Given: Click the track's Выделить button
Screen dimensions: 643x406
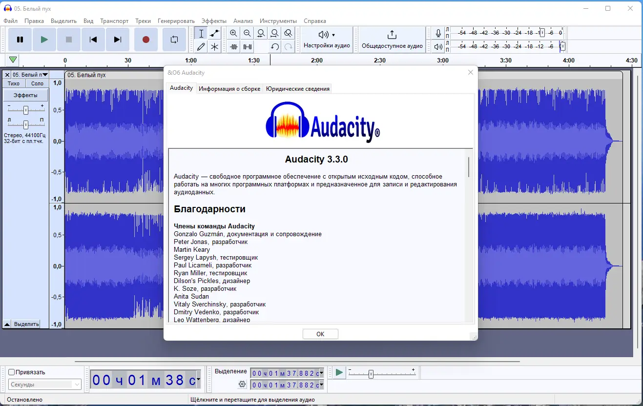Looking at the screenshot, I should click(26, 324).
